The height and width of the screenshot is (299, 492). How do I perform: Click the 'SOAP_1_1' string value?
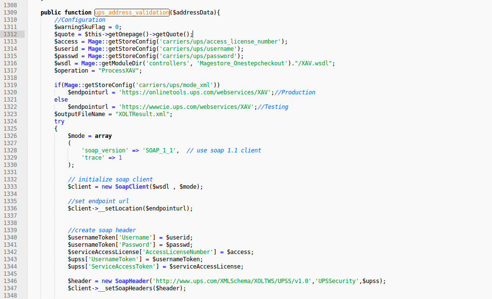pos(159,150)
